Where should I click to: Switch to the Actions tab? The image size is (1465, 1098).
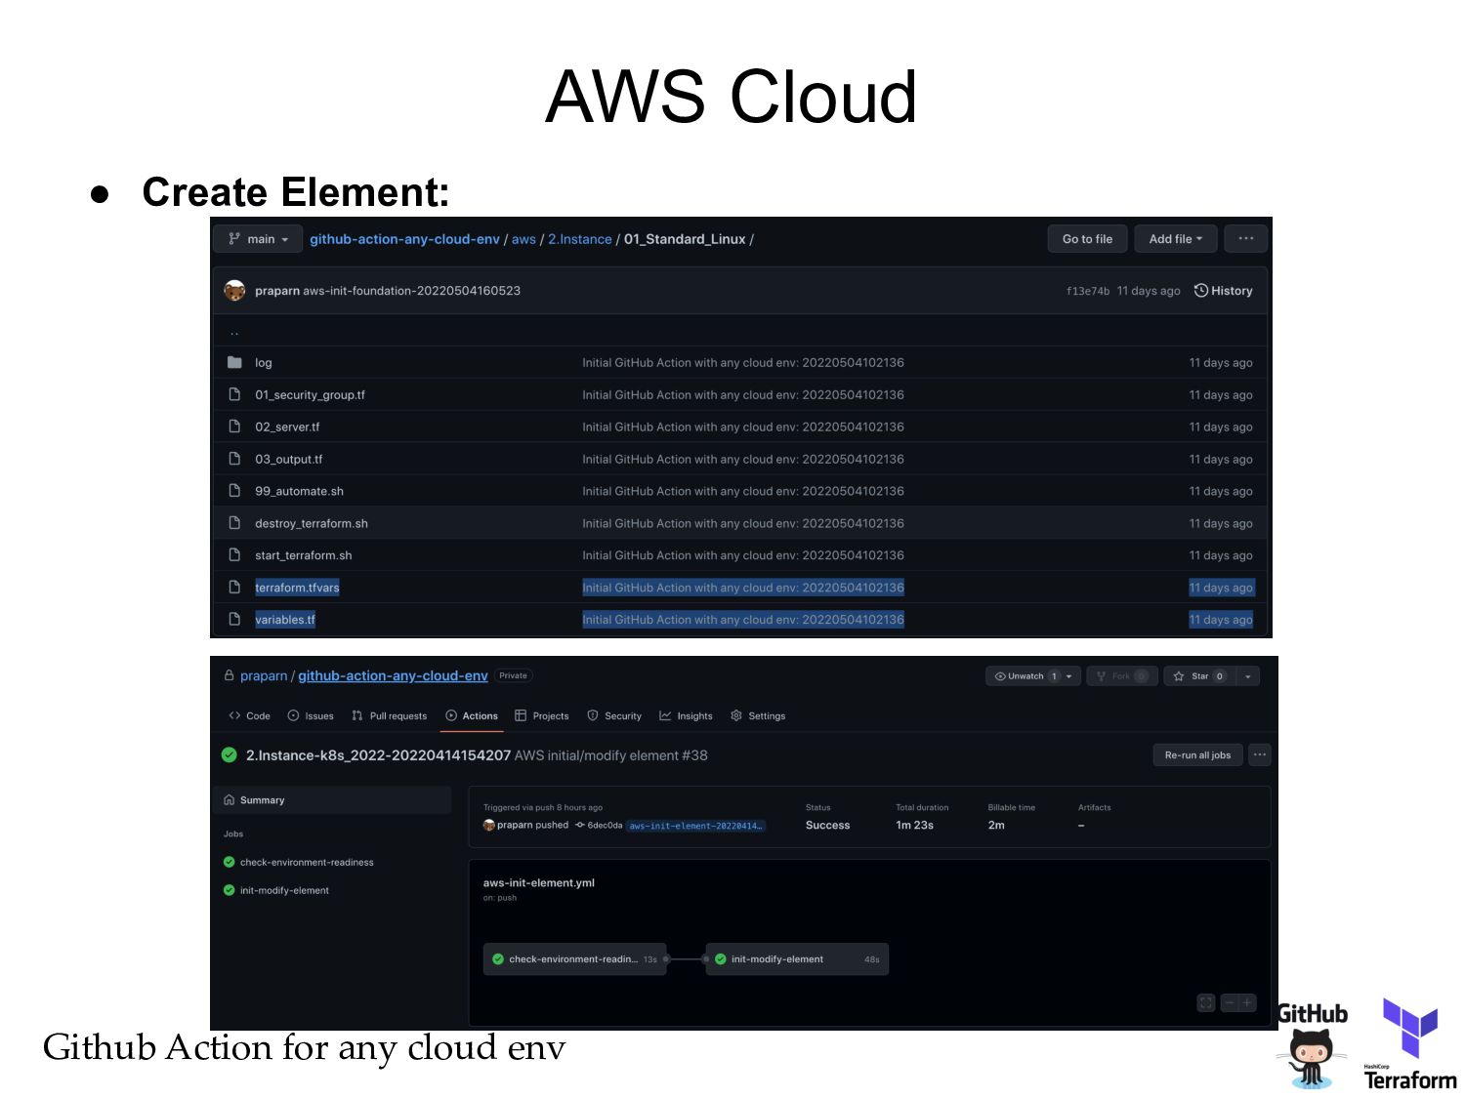(x=472, y=716)
